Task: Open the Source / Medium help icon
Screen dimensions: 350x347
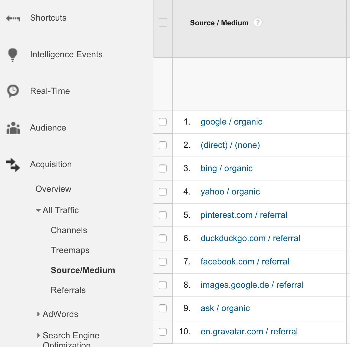Action: (x=258, y=23)
